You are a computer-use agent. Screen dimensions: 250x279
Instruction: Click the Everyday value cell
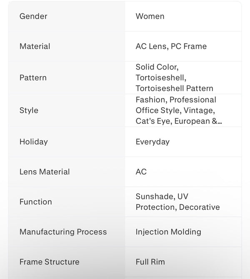[x=183, y=142]
